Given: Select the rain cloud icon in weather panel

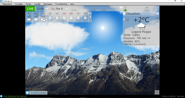Looking at the screenshot, I should pos(141,26).
